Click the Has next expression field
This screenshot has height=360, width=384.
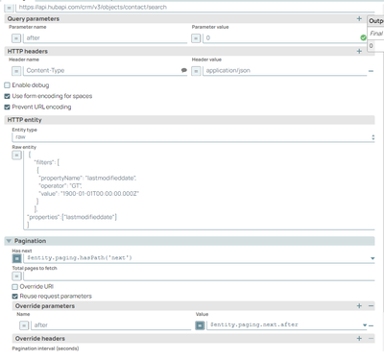pyautogui.click(x=199, y=258)
